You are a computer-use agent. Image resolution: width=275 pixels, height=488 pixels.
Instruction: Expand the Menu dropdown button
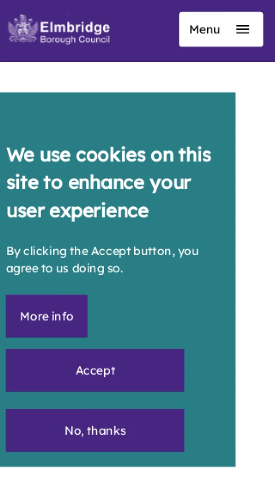221,29
